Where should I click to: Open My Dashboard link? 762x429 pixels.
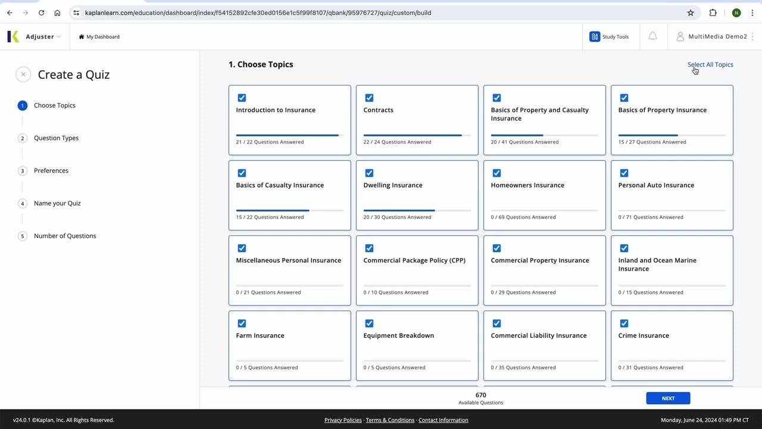click(x=99, y=36)
